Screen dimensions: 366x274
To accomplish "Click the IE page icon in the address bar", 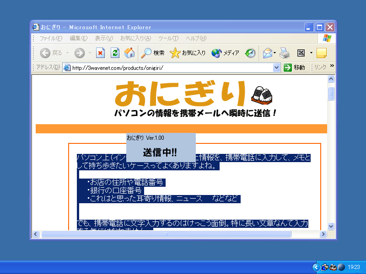I will 67,68.
